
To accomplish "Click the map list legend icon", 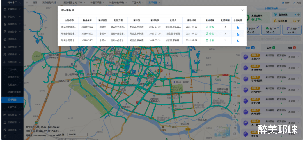I will point(235,88).
